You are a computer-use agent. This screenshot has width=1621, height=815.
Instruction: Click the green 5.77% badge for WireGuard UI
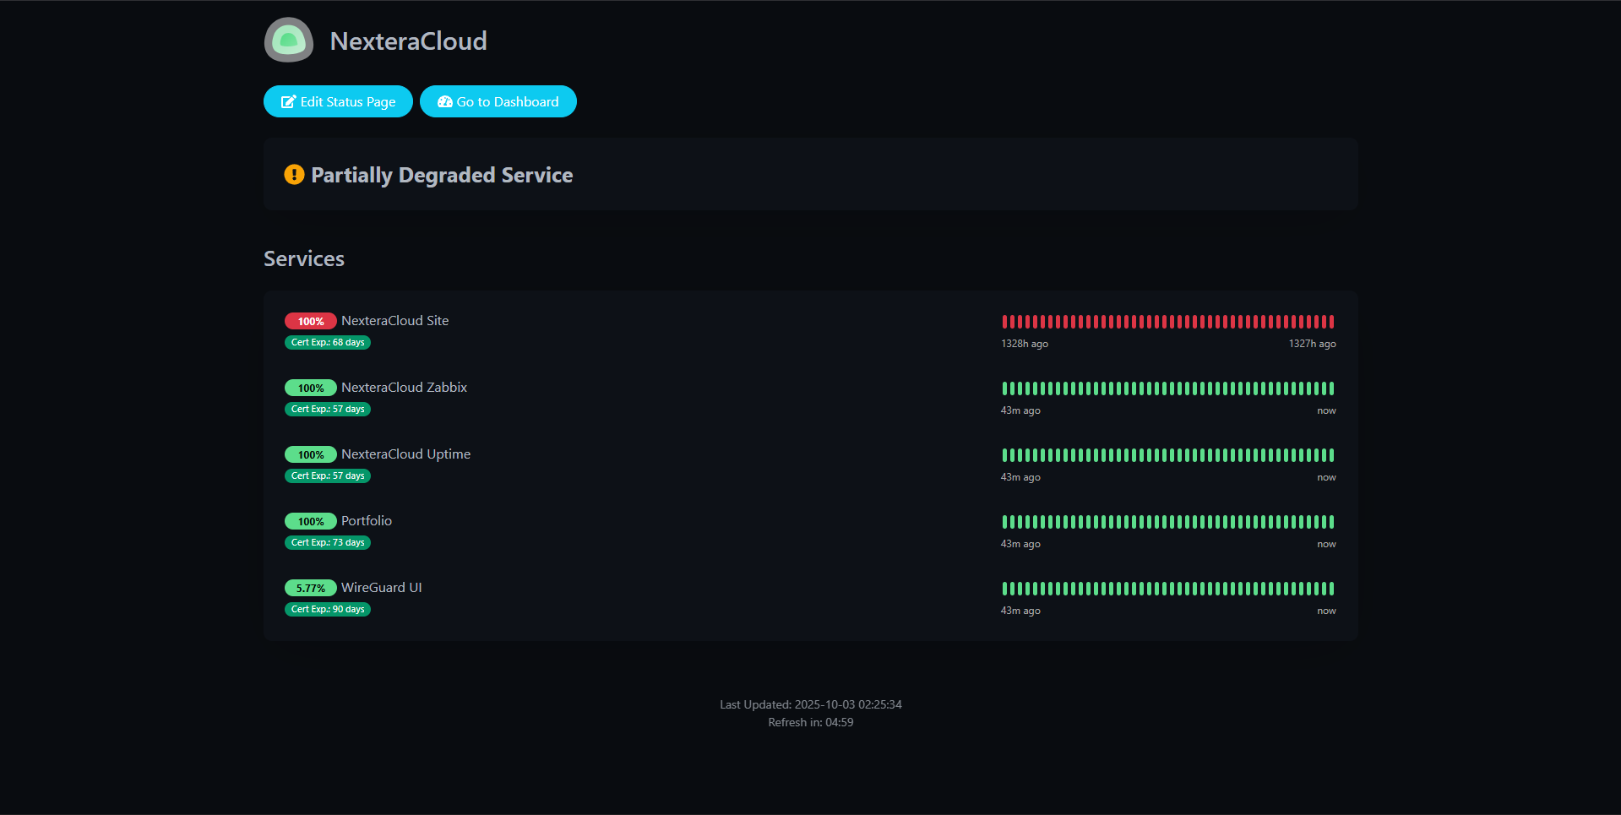[311, 588]
